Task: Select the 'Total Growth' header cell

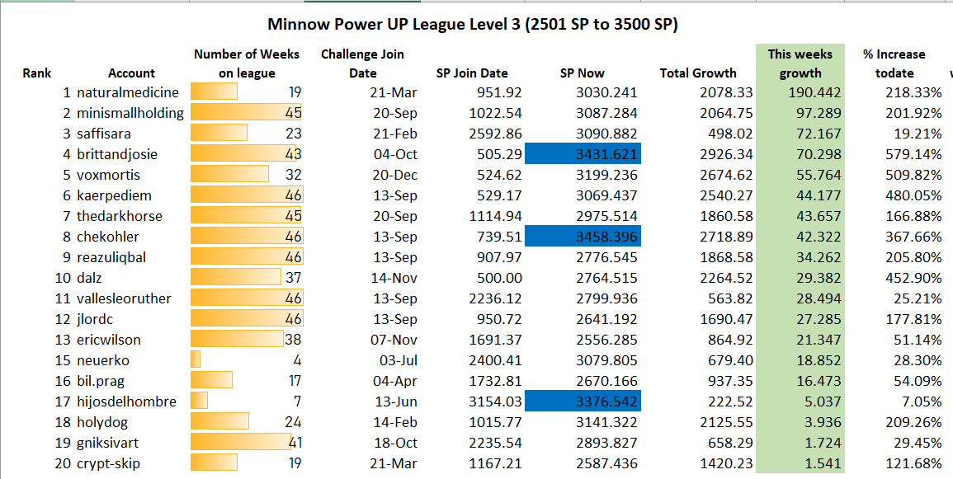Action: pyautogui.click(x=698, y=73)
